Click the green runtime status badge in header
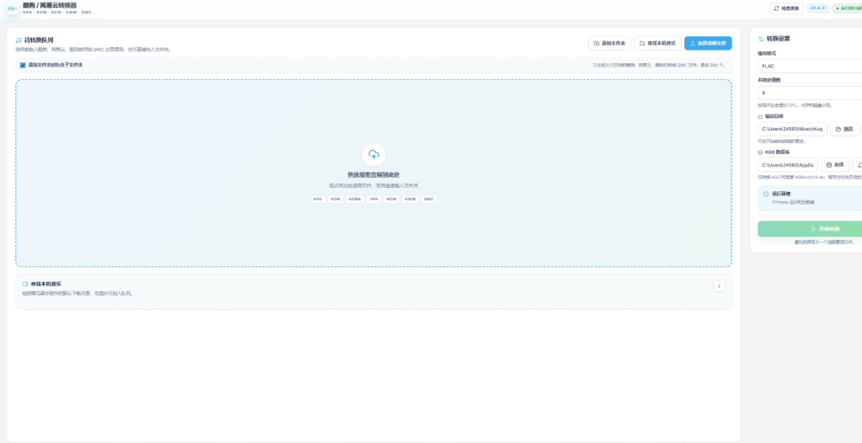The width and height of the screenshot is (862, 443). [847, 8]
